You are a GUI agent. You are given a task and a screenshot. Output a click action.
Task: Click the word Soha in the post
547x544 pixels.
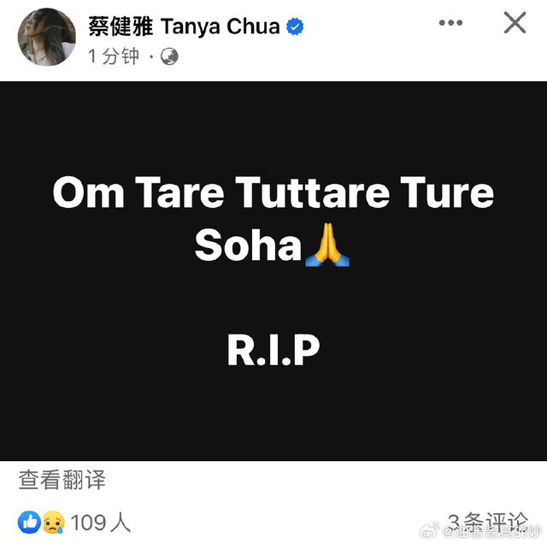point(248,245)
